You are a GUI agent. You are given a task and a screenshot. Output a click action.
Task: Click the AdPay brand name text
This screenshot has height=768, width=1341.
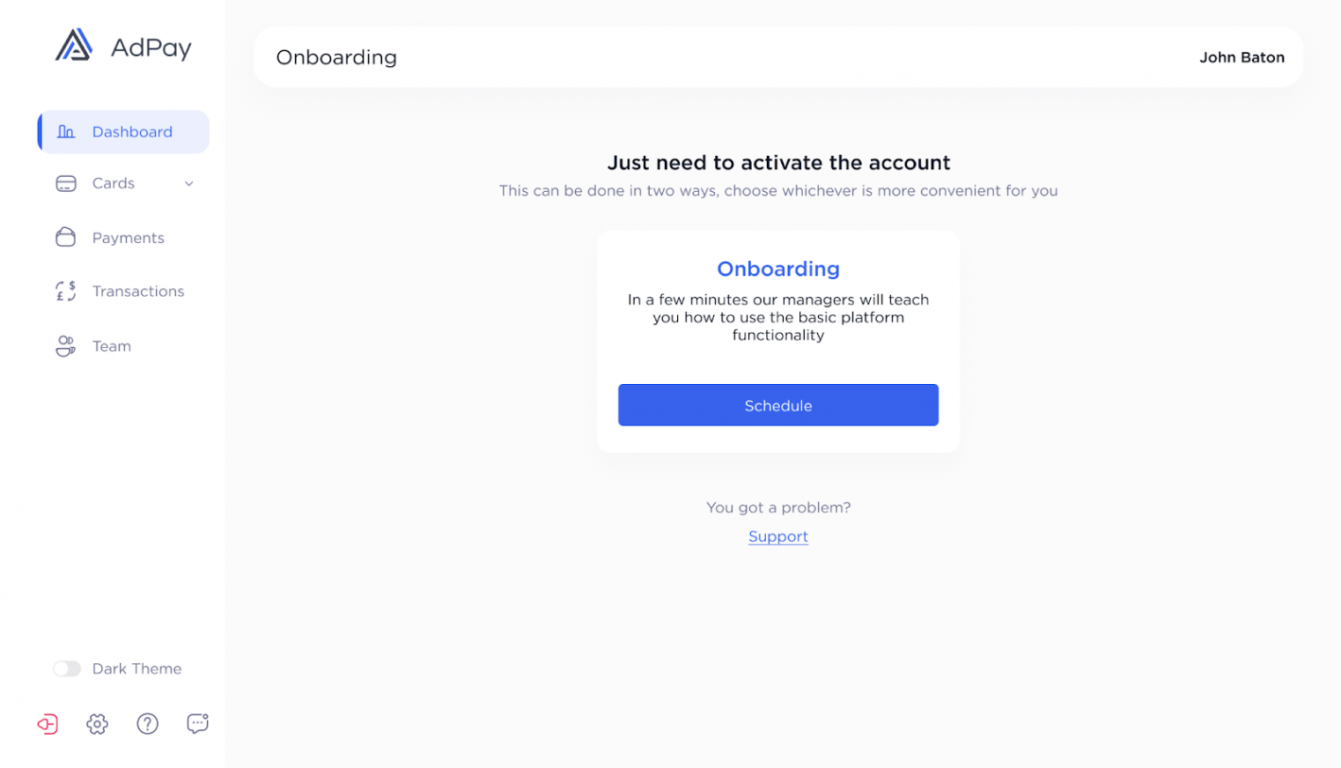tap(151, 47)
